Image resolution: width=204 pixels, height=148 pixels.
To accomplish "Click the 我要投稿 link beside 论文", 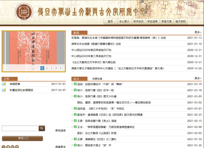I will 97,79.
